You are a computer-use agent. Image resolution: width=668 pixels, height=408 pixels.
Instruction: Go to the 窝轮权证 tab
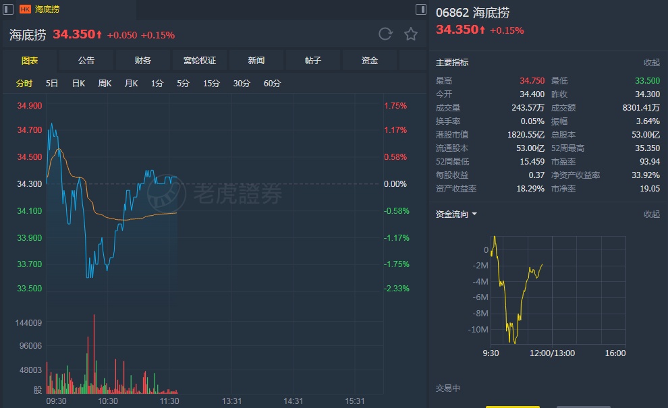200,61
